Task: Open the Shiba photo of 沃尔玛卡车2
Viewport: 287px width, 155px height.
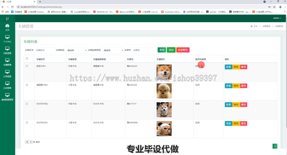Action: tap(164, 110)
